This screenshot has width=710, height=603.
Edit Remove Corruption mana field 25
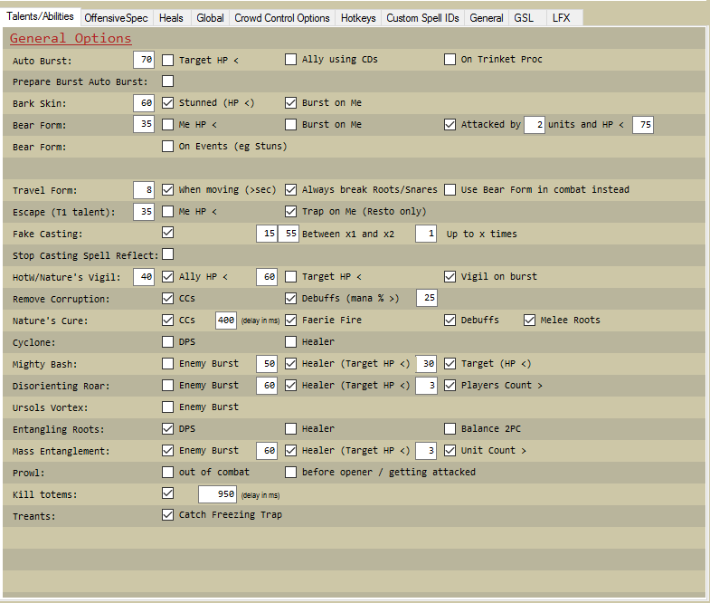coord(427,298)
